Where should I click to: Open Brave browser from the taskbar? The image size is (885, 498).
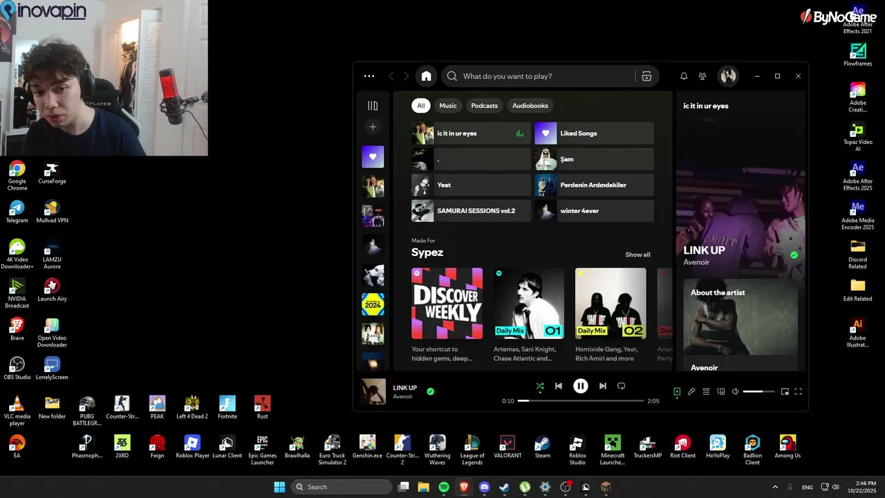tap(464, 487)
